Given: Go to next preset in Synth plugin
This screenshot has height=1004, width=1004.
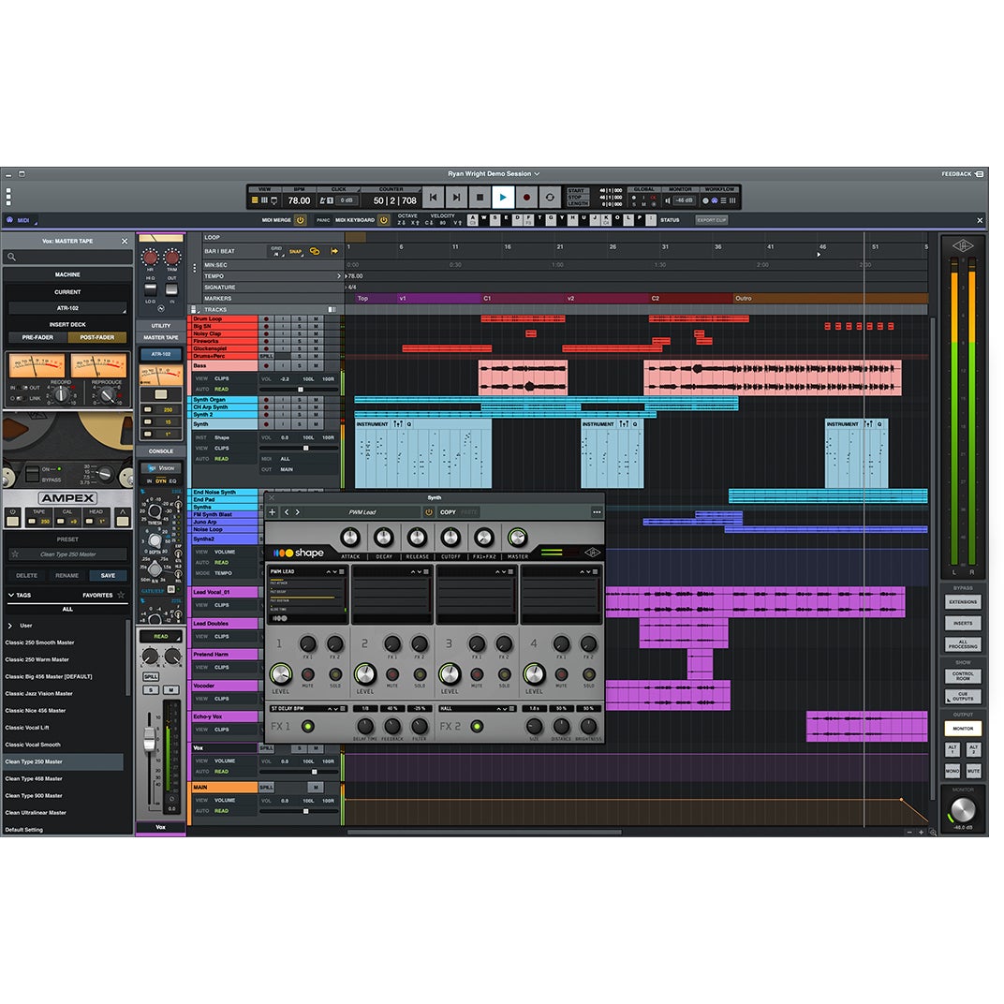Looking at the screenshot, I should click(x=297, y=512).
